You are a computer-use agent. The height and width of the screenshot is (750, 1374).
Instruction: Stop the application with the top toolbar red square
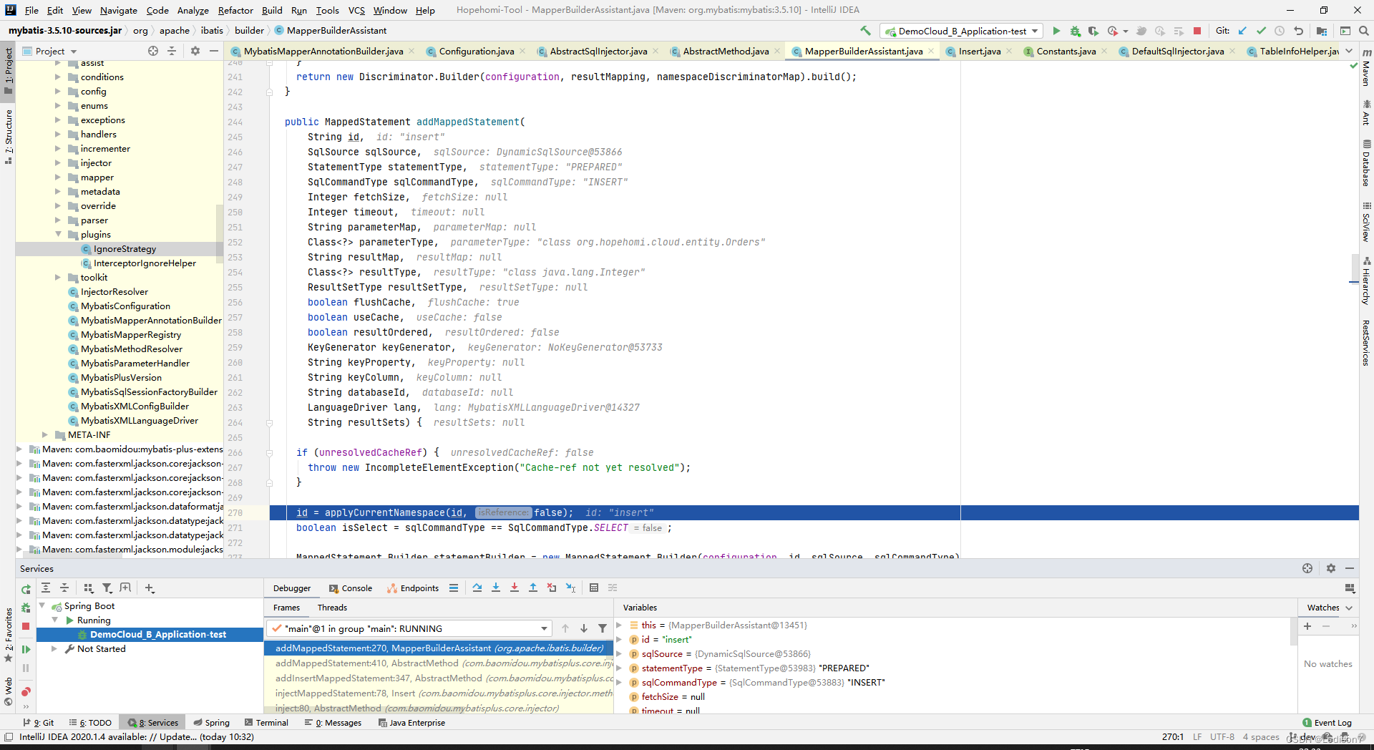(x=1197, y=31)
